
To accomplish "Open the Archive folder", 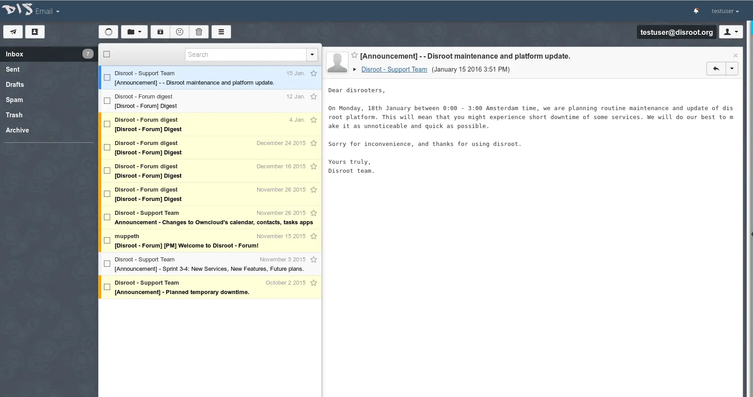I will pyautogui.click(x=49, y=130).
